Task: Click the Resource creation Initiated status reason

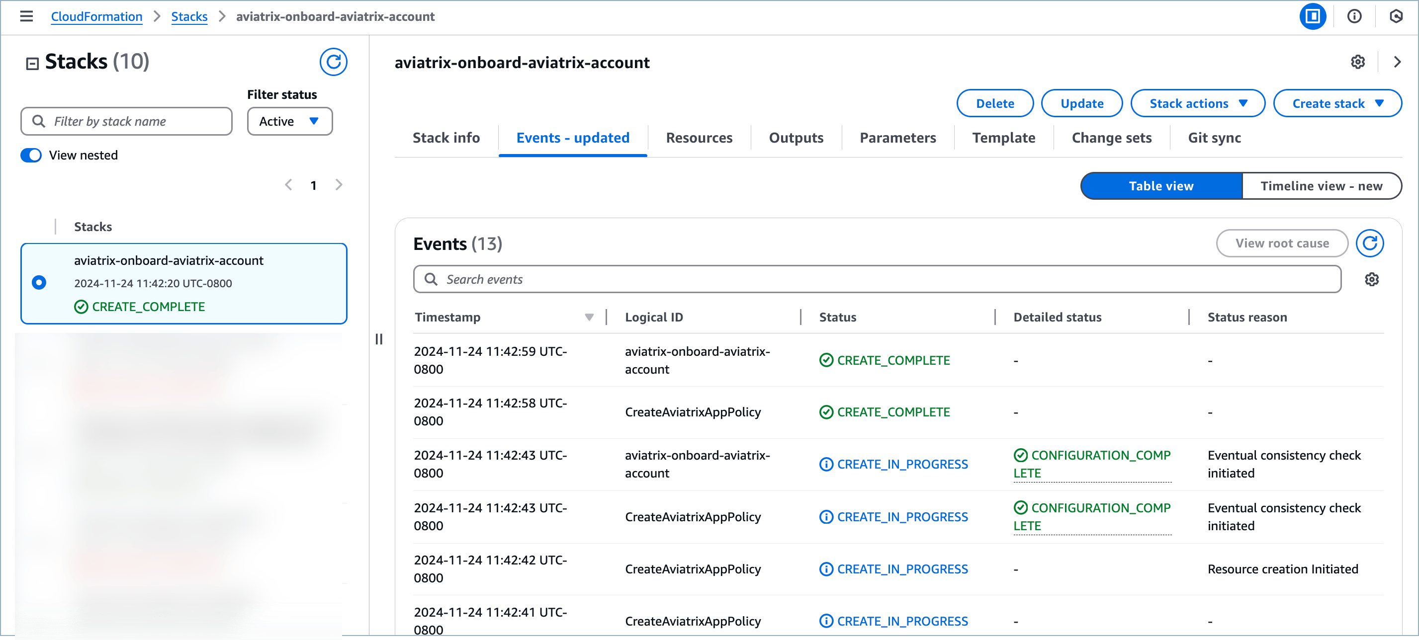Action: point(1283,569)
